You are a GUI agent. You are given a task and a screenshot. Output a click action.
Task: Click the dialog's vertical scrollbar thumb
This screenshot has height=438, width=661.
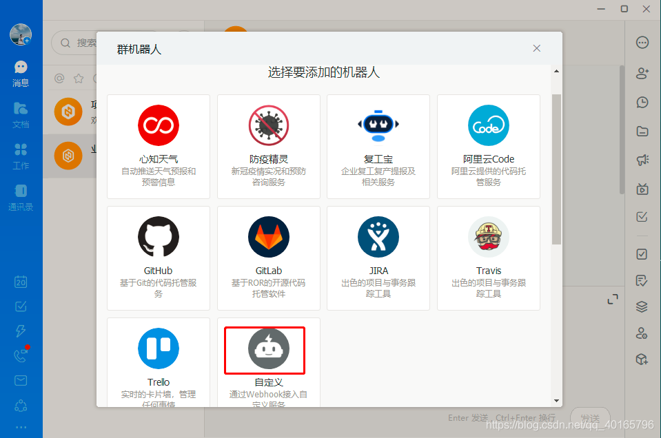click(x=556, y=169)
